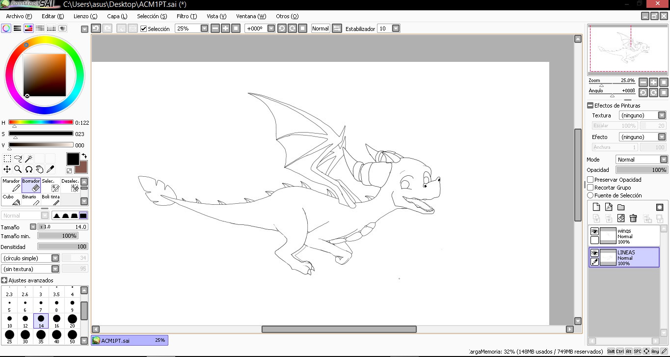Collapse Efectos de Pinturas section
This screenshot has height=357, width=670.
tap(590, 106)
